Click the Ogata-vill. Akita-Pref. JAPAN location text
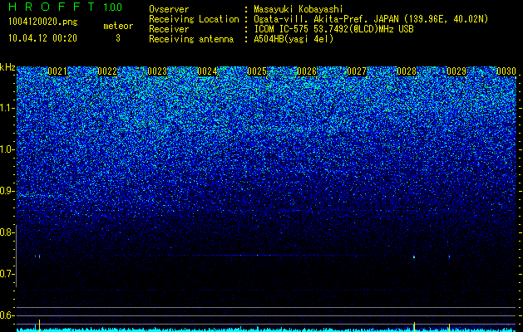The width and height of the screenshot is (523, 332). click(x=371, y=19)
